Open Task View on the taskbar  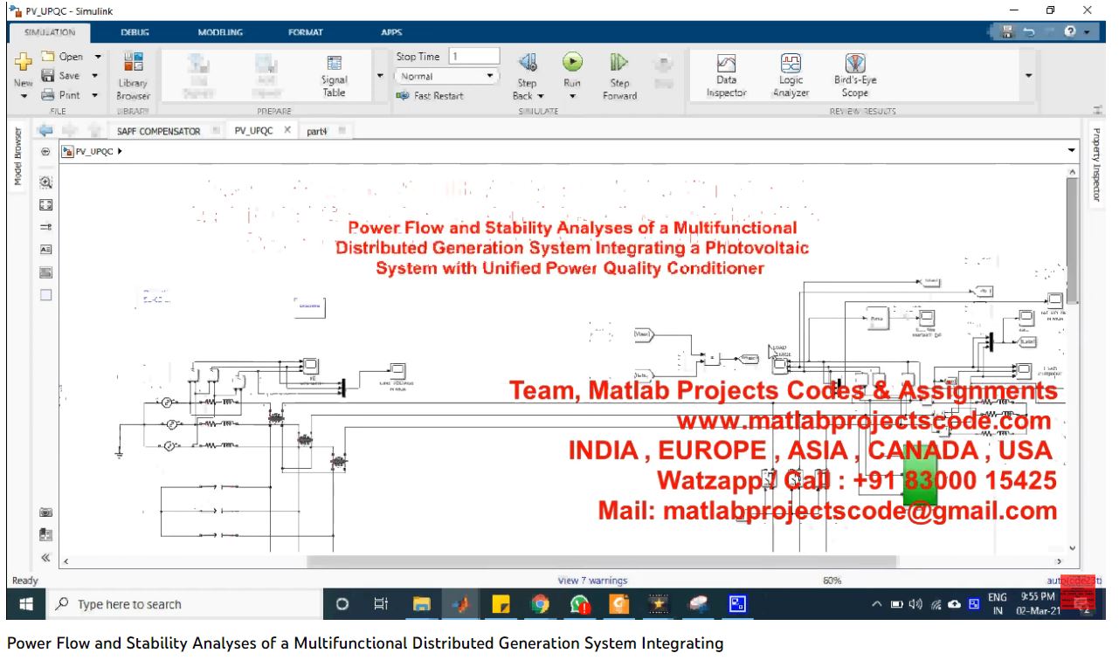382,603
